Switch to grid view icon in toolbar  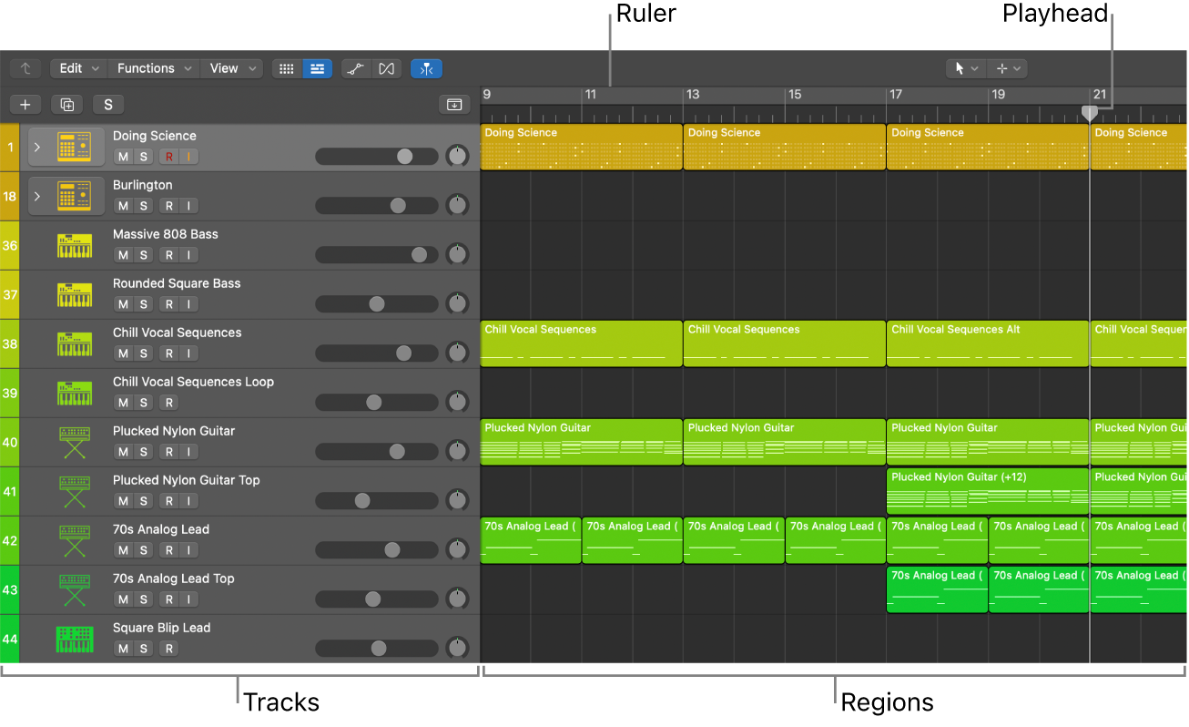287,68
